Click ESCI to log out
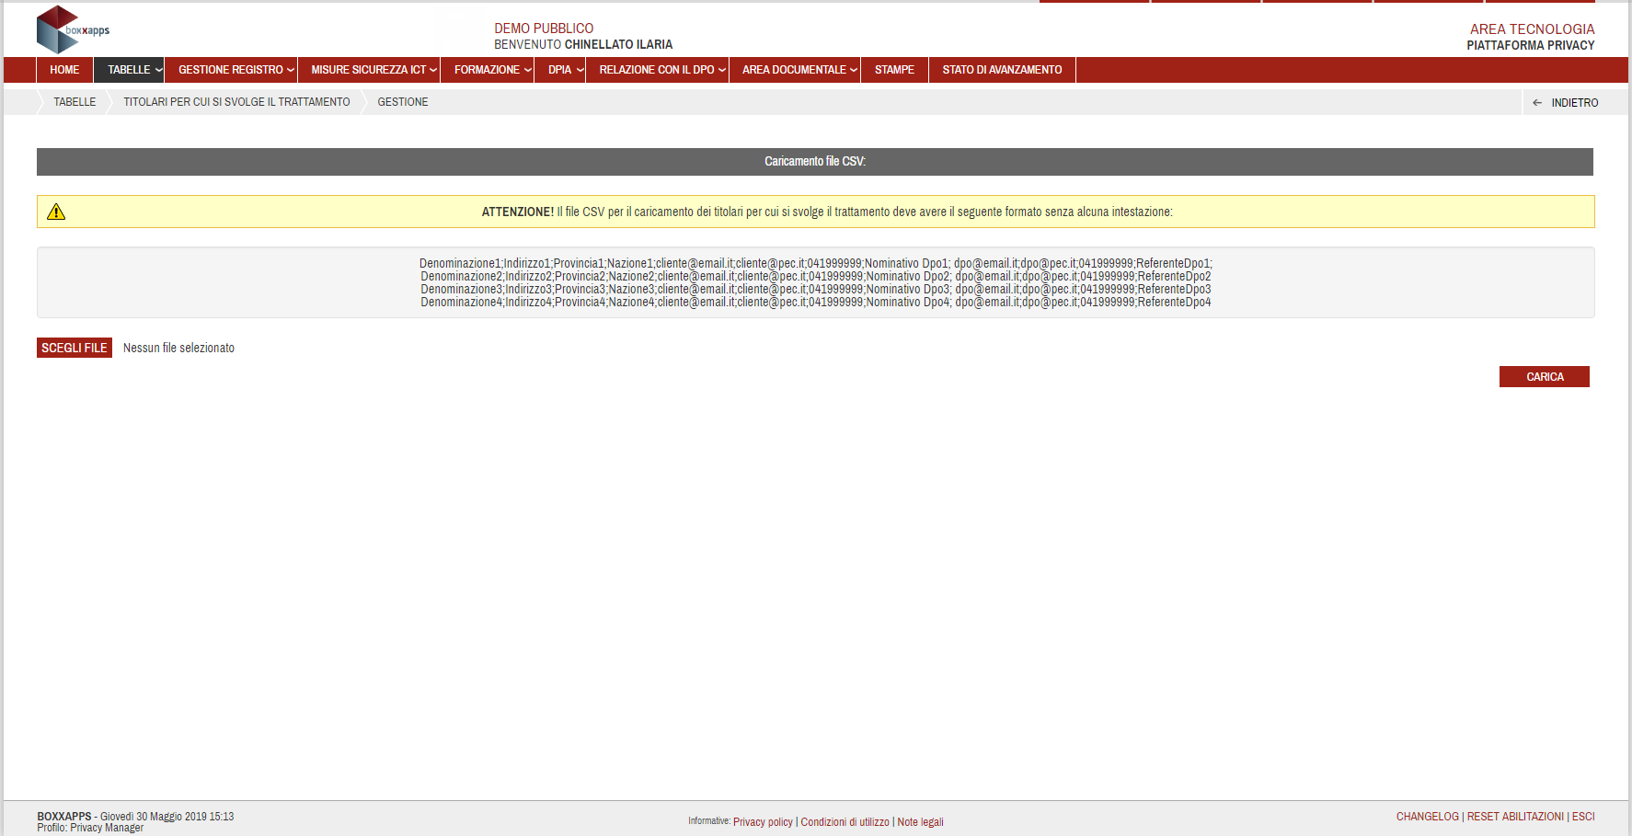The image size is (1632, 836). pos(1583,817)
